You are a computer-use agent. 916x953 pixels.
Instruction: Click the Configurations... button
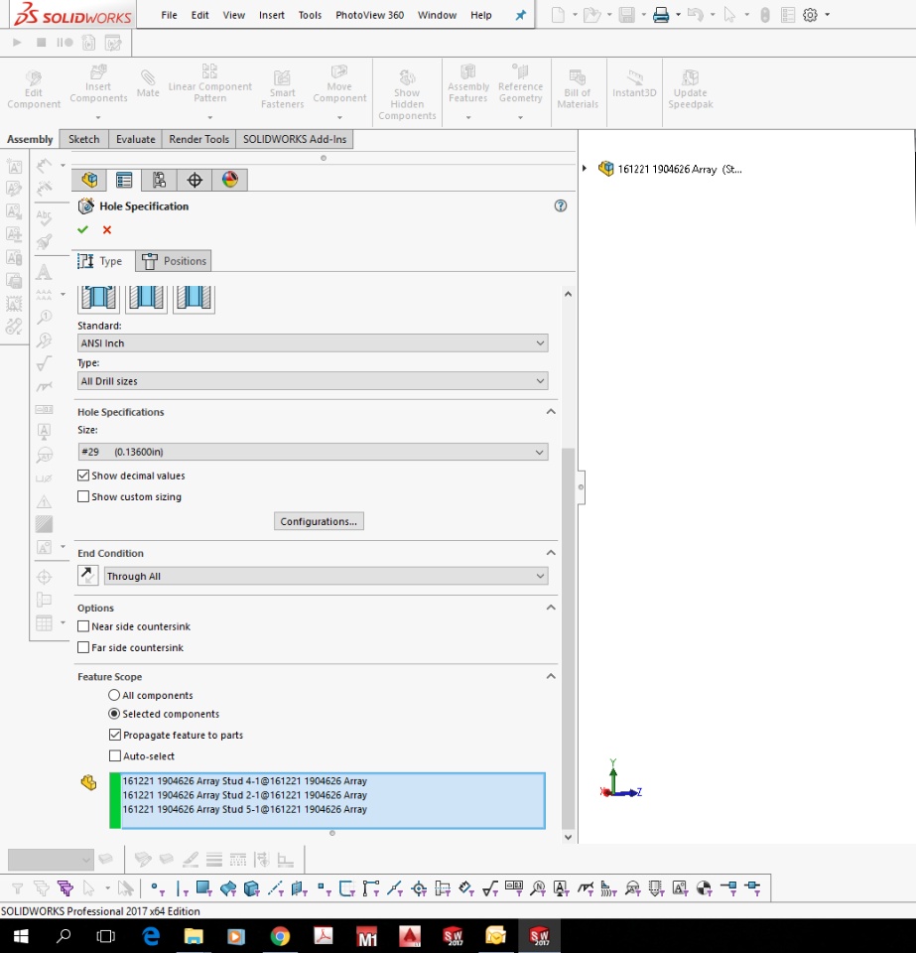click(319, 521)
